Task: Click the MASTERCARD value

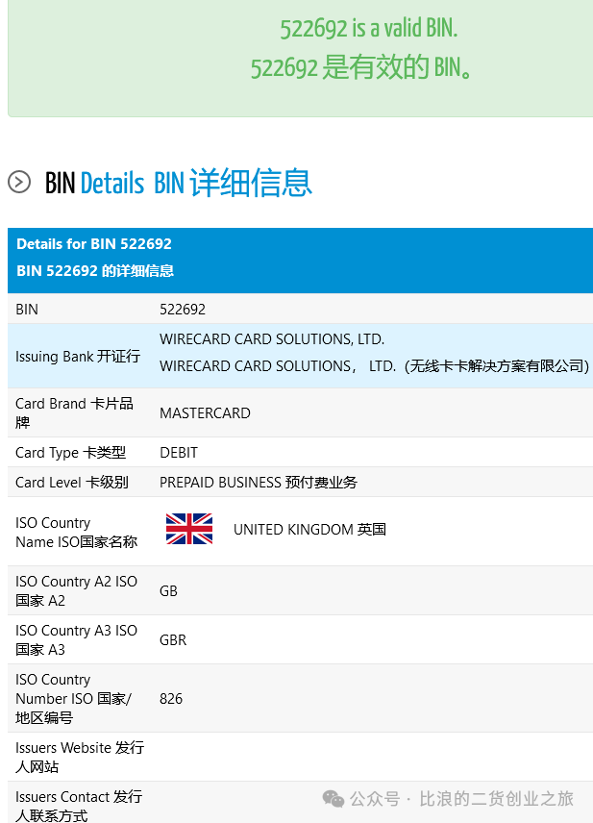Action: [x=205, y=413]
